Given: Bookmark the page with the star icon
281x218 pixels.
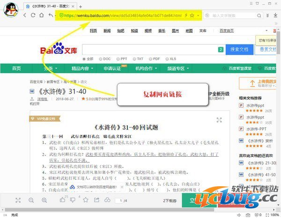Looking at the screenshot, I should pyautogui.click(x=192, y=15).
